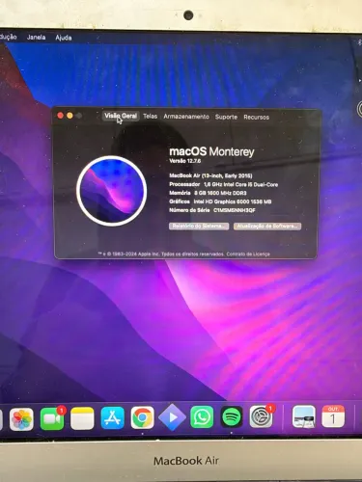Select the serial number text C1MSM5NNH3QF
Viewport: 362px width, 482px height.
click(x=235, y=210)
